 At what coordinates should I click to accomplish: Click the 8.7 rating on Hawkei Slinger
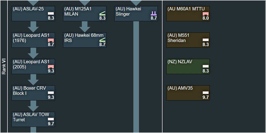(154, 18)
